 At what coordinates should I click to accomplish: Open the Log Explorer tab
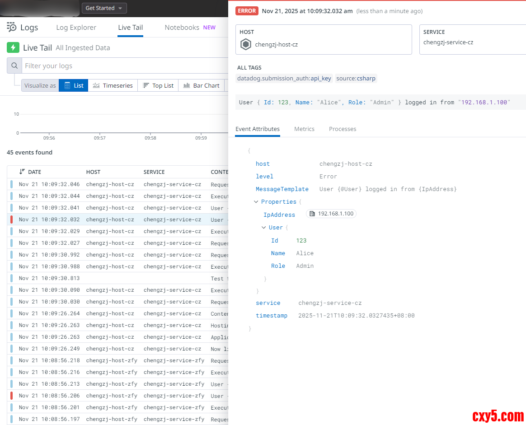click(x=76, y=28)
